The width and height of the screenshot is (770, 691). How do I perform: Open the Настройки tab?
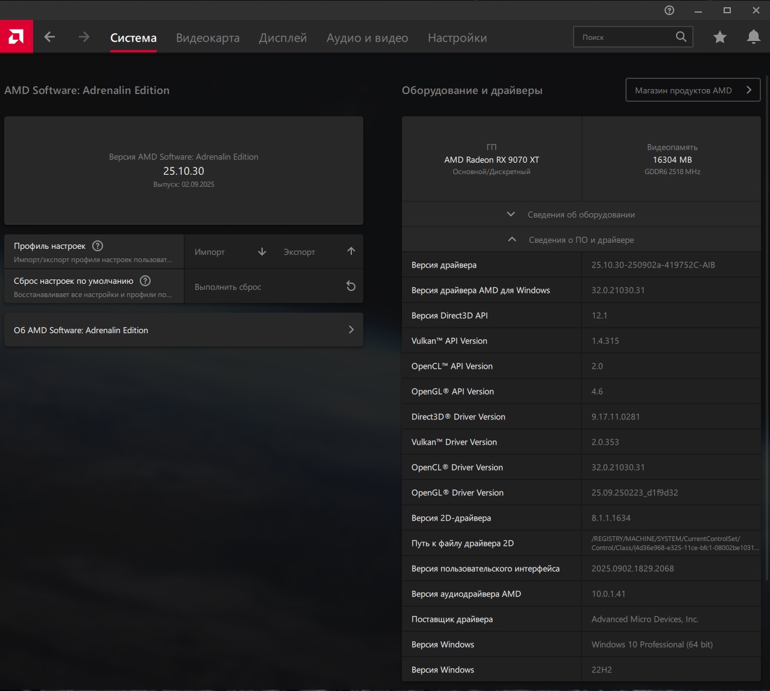point(457,38)
